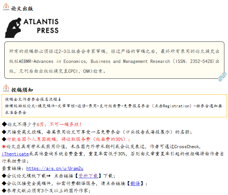Click text 点击Registration in the process box
Screen dimensions: 228x195
click(x=172, y=106)
